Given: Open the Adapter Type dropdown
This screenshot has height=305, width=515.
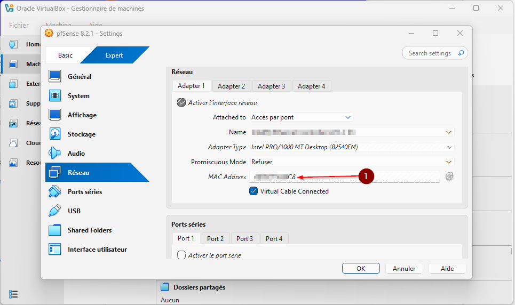Looking at the screenshot, I should click(x=352, y=147).
